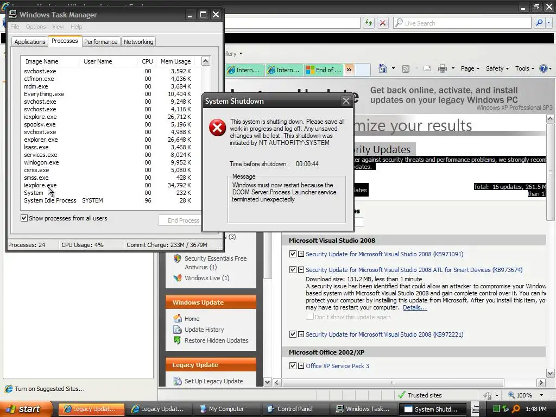This screenshot has height=417, width=556.
Task: Click the Update History icon
Action: coord(178,330)
